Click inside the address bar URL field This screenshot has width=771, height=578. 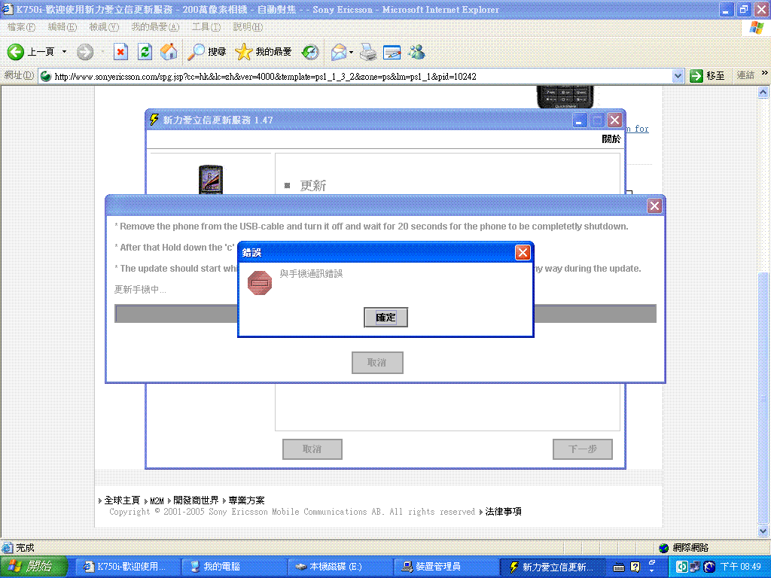[x=301, y=76]
